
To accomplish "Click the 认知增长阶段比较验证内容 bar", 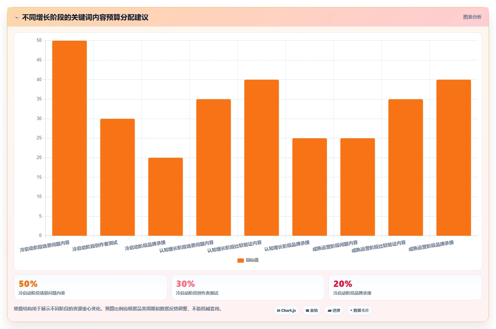I will click(262, 158).
